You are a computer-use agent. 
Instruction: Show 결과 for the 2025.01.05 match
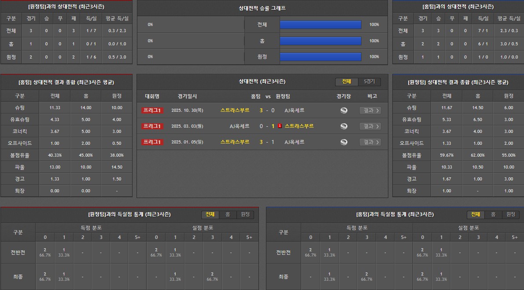click(370, 142)
